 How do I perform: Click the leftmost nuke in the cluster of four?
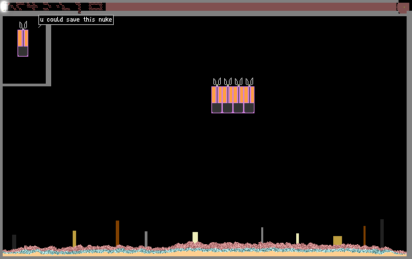[x=217, y=96]
